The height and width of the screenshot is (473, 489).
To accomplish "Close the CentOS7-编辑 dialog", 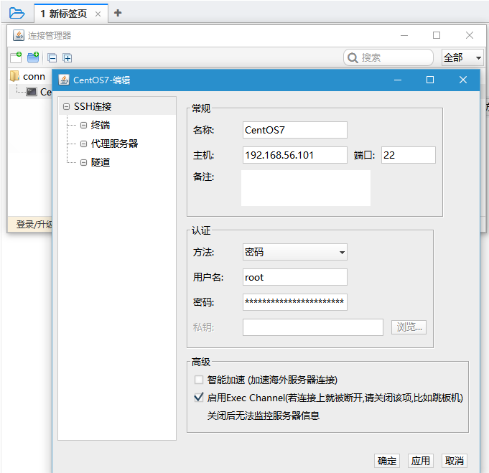I will point(463,80).
